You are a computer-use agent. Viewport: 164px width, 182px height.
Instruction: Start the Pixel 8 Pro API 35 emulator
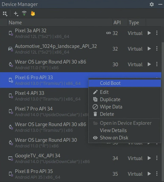tap(149, 174)
